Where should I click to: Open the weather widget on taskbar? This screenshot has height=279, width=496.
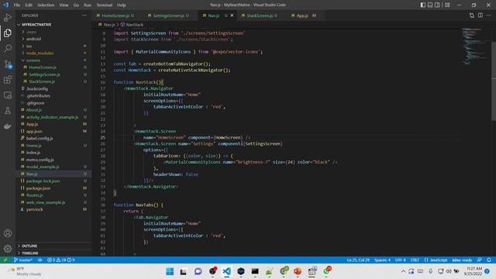25,271
